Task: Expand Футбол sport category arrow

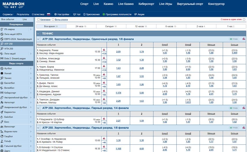Action: click(x=31, y=68)
